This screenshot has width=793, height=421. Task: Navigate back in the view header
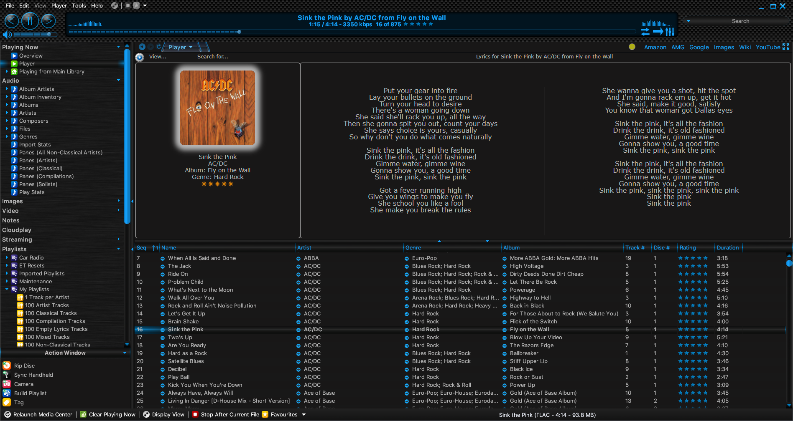142,47
